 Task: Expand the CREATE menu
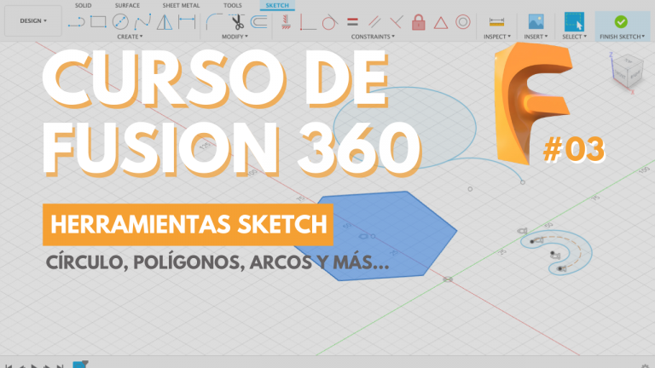point(130,37)
